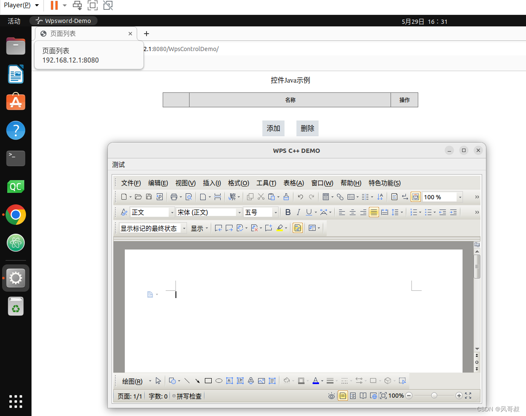Switch to outline view in status bar
Image resolution: width=526 pixels, height=416 pixels.
pyautogui.click(x=353, y=396)
